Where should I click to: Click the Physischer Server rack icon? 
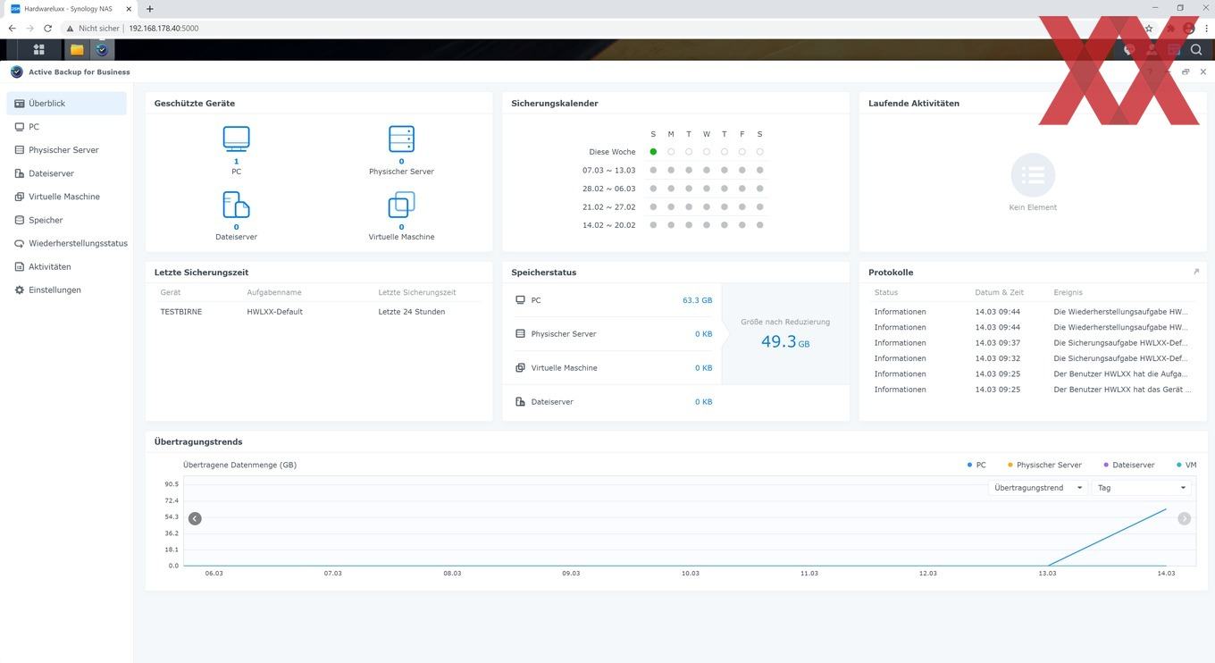pyautogui.click(x=402, y=139)
